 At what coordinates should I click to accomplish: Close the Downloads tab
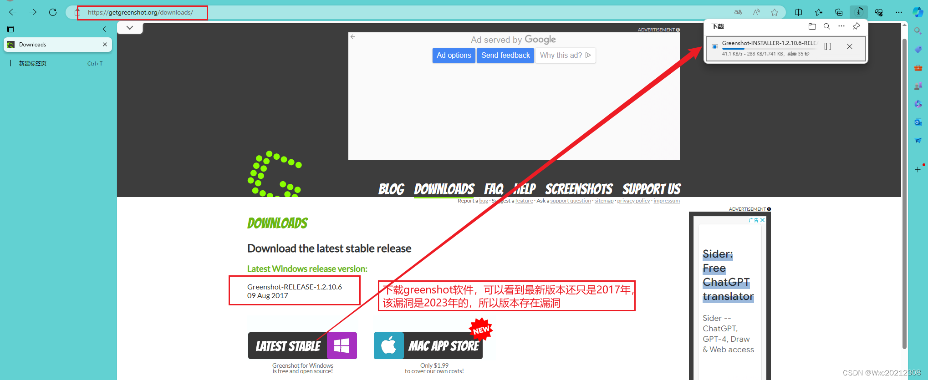(105, 45)
